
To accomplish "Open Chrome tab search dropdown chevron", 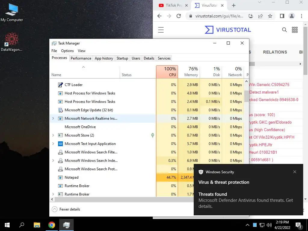I will coord(260,2).
